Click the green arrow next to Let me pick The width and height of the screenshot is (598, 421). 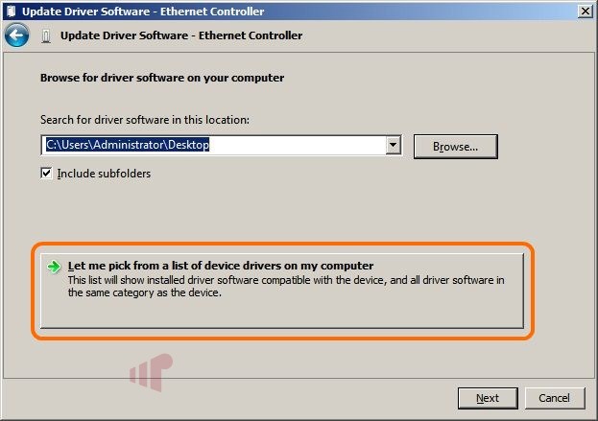tap(54, 267)
